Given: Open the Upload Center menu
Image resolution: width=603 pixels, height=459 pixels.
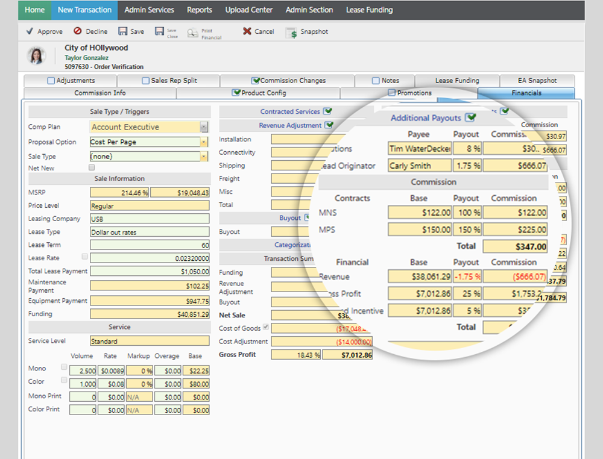Looking at the screenshot, I should click(249, 10).
